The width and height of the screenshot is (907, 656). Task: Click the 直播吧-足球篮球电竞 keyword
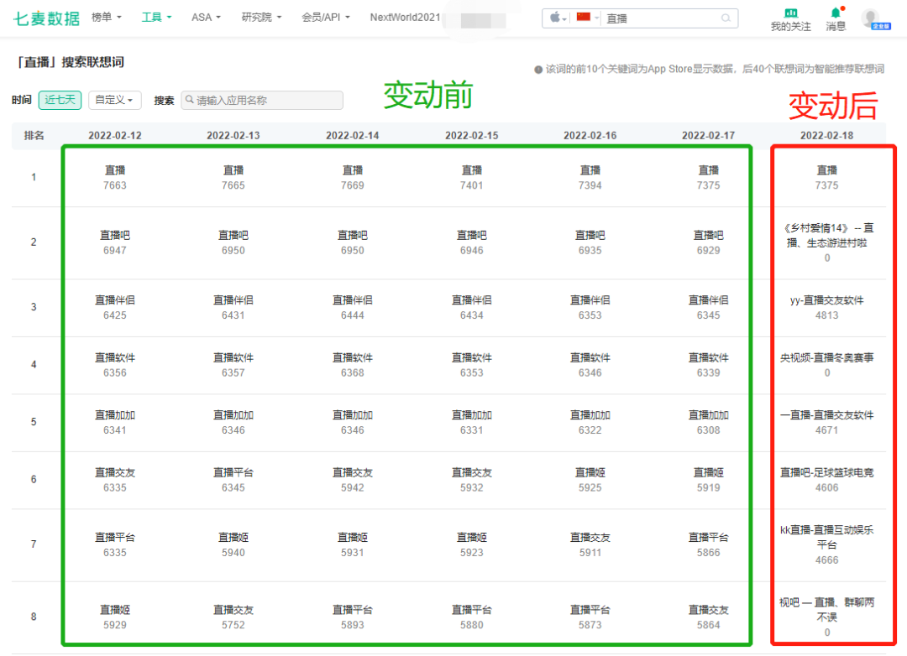pos(826,473)
